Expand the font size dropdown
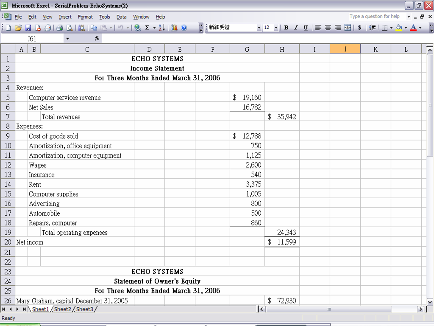The image size is (434, 326). click(x=276, y=28)
